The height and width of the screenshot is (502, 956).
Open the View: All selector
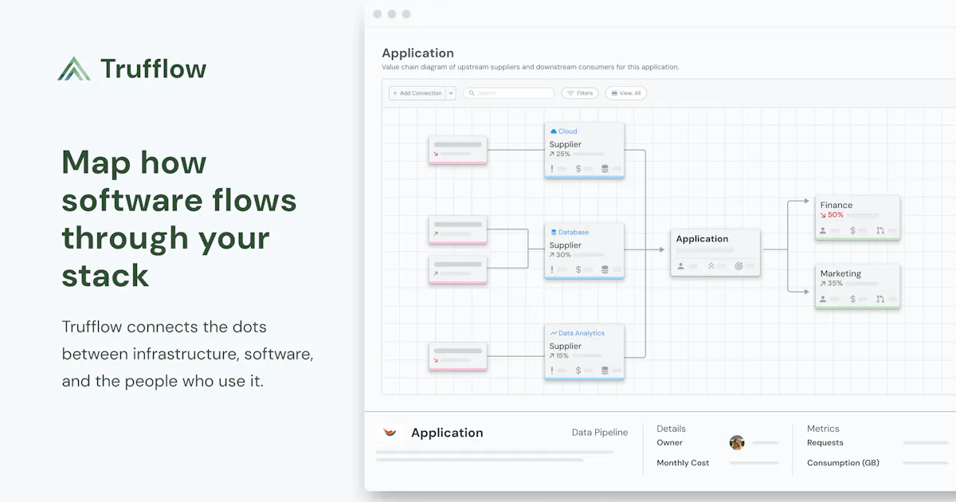pyautogui.click(x=626, y=93)
